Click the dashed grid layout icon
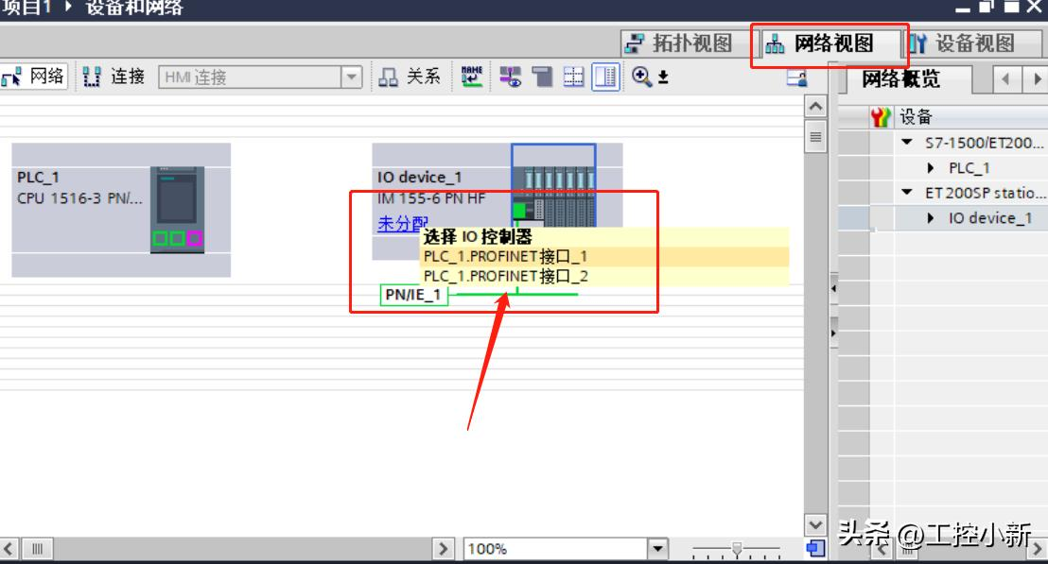 coord(573,77)
